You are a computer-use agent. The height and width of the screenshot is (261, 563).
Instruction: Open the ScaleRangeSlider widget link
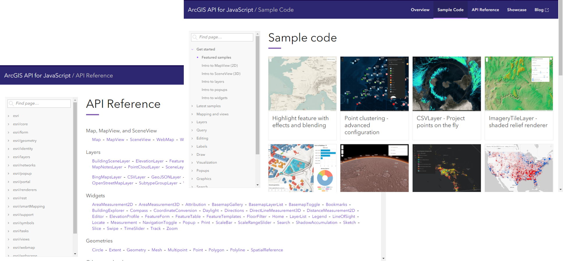pyautogui.click(x=255, y=223)
